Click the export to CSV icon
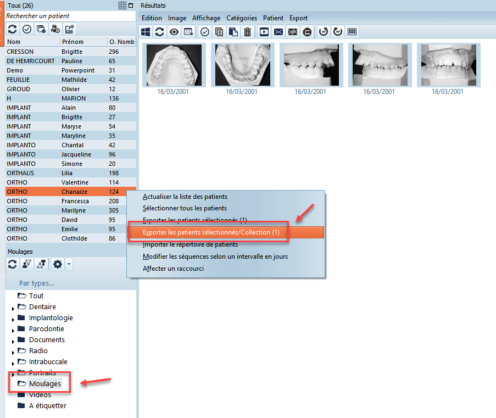The image size is (496, 418). [70, 29]
